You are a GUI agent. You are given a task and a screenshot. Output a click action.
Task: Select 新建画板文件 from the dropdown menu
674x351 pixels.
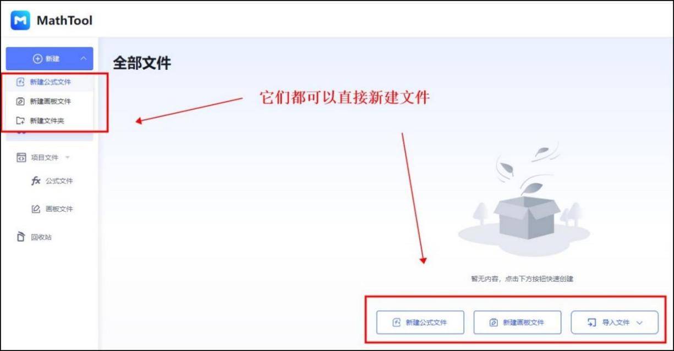tap(50, 101)
